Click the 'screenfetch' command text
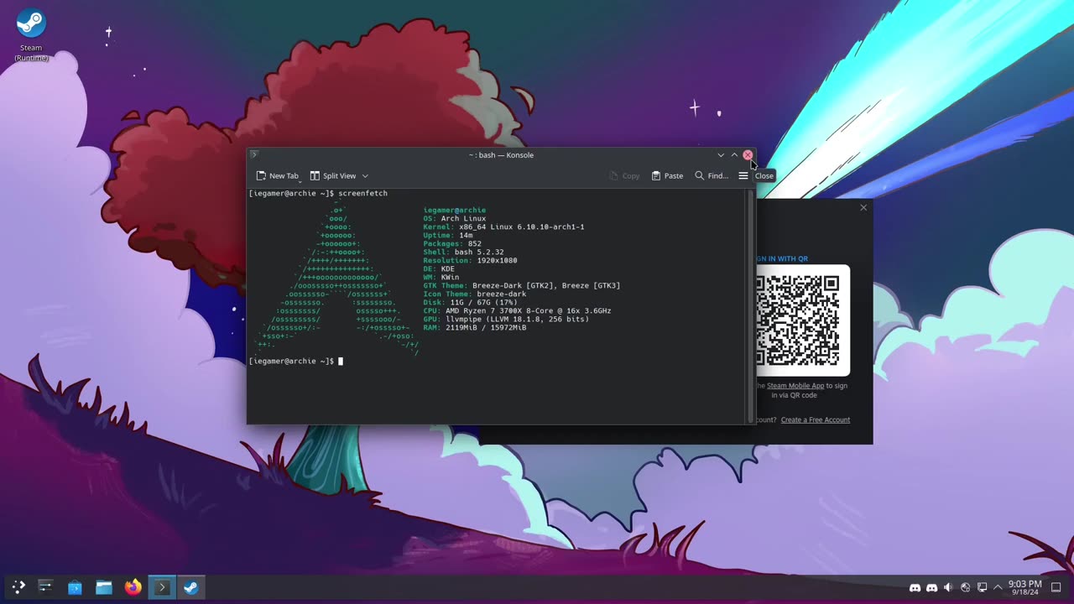Image resolution: width=1074 pixels, height=604 pixels. point(362,193)
